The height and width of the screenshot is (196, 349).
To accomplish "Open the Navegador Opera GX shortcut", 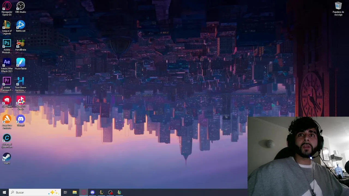I will pyautogui.click(x=7, y=8).
